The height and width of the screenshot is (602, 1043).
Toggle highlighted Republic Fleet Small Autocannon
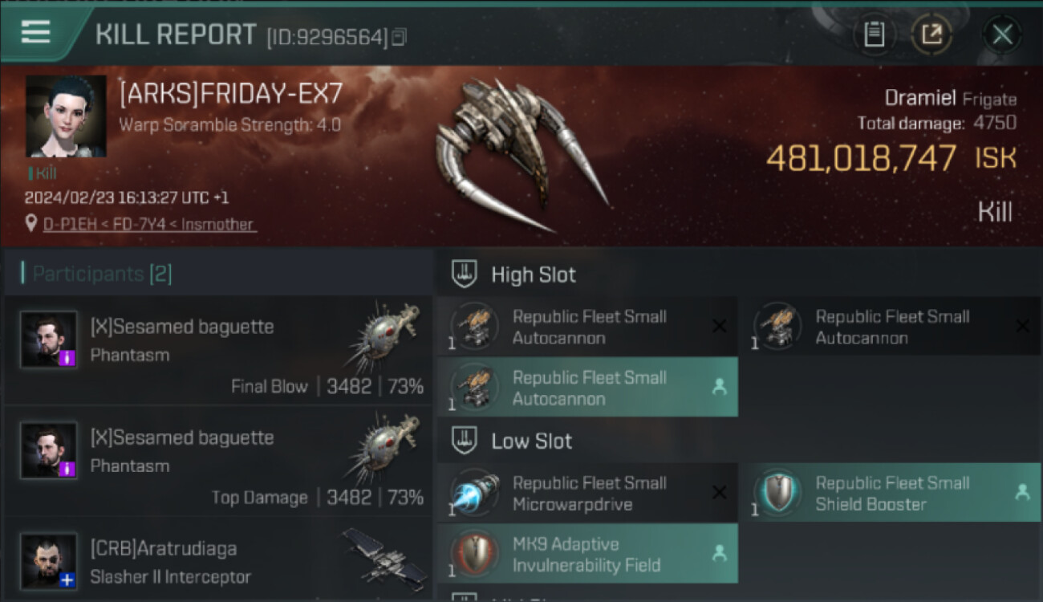point(587,388)
